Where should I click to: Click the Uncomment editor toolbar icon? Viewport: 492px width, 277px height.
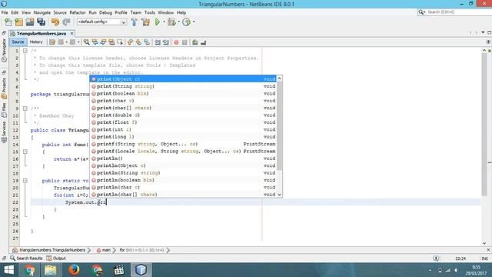(x=203, y=42)
